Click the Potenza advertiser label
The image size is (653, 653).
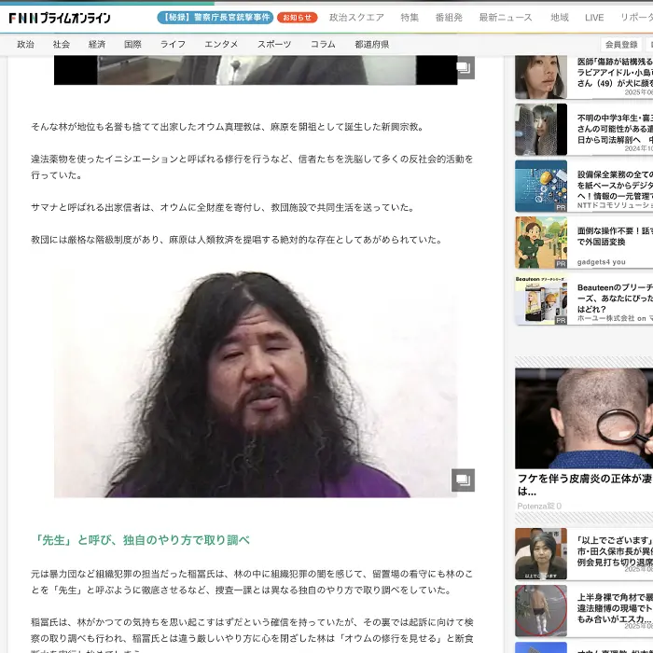[539, 506]
